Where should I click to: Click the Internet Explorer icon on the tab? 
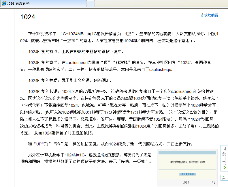point(3,3)
